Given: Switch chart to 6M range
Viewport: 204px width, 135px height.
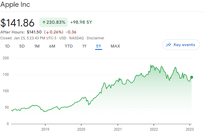Looking at the screenshot, I should [x=52, y=46].
